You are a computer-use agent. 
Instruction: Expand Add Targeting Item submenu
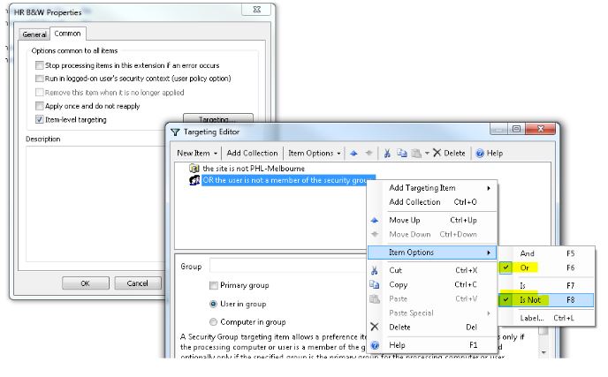437,188
